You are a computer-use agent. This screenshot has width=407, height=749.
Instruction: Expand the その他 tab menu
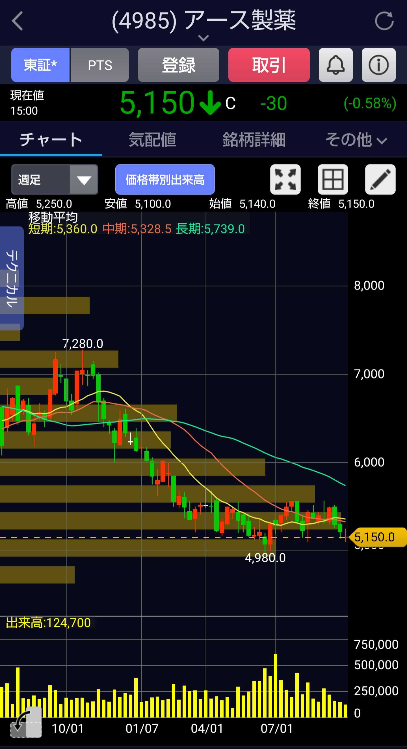pyautogui.click(x=356, y=140)
